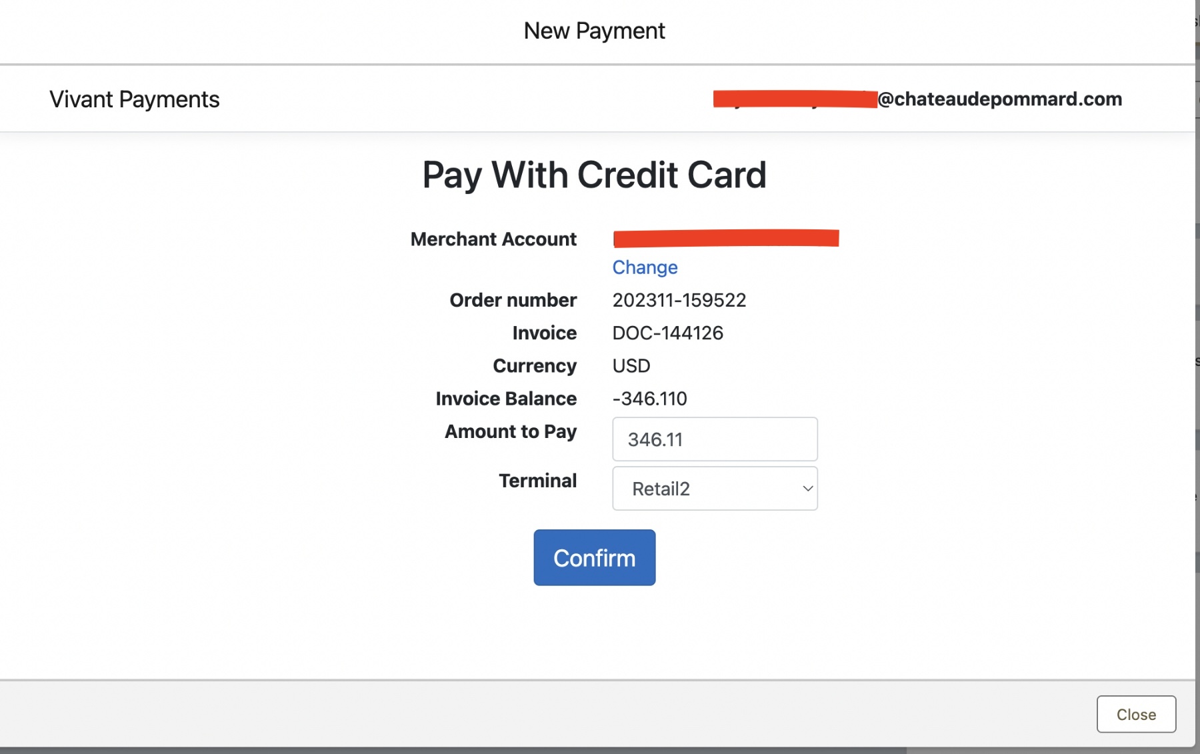The height and width of the screenshot is (754, 1200).
Task: Focus the Amount to Pay field
Action: coord(715,439)
